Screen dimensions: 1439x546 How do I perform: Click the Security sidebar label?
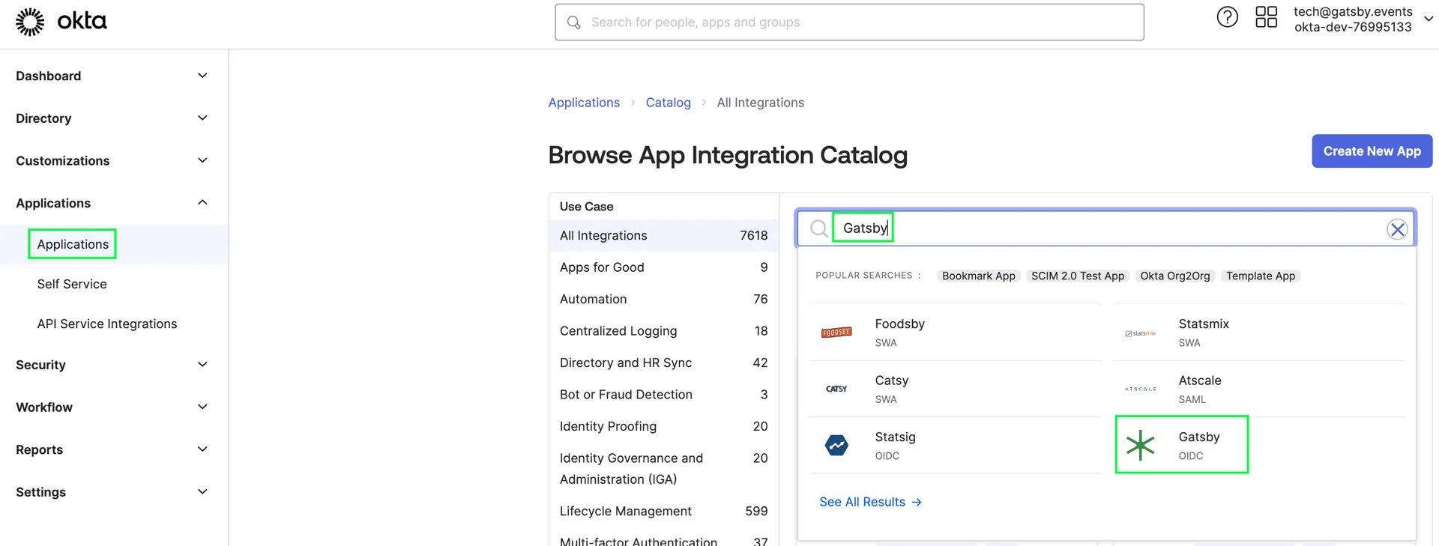click(x=40, y=365)
